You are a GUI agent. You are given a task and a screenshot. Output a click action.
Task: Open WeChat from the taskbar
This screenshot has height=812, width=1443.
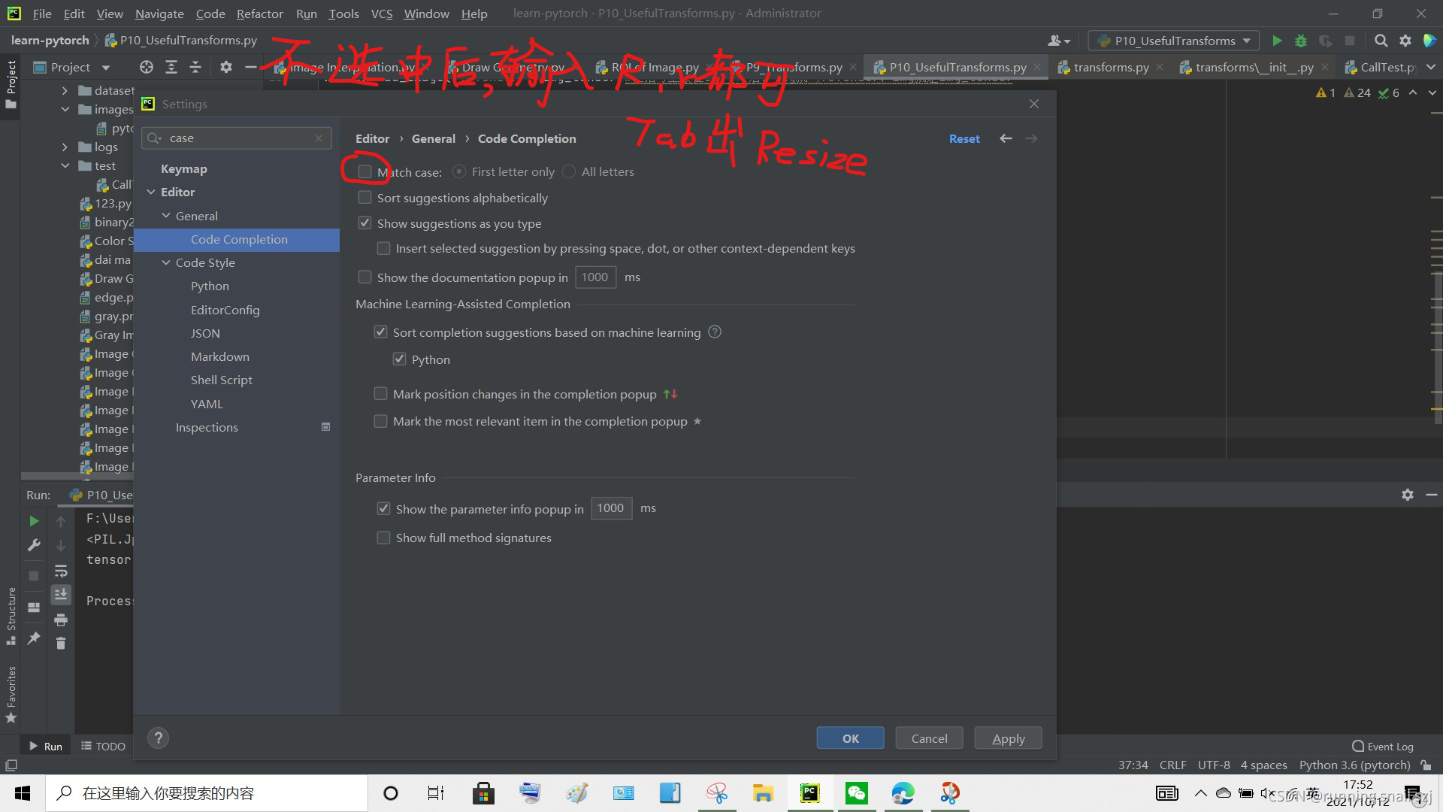pos(857,793)
